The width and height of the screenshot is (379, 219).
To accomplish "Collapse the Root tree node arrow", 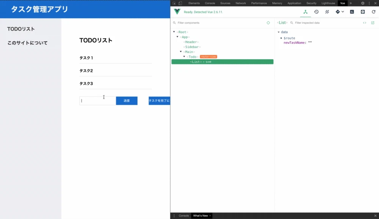I will [174, 32].
